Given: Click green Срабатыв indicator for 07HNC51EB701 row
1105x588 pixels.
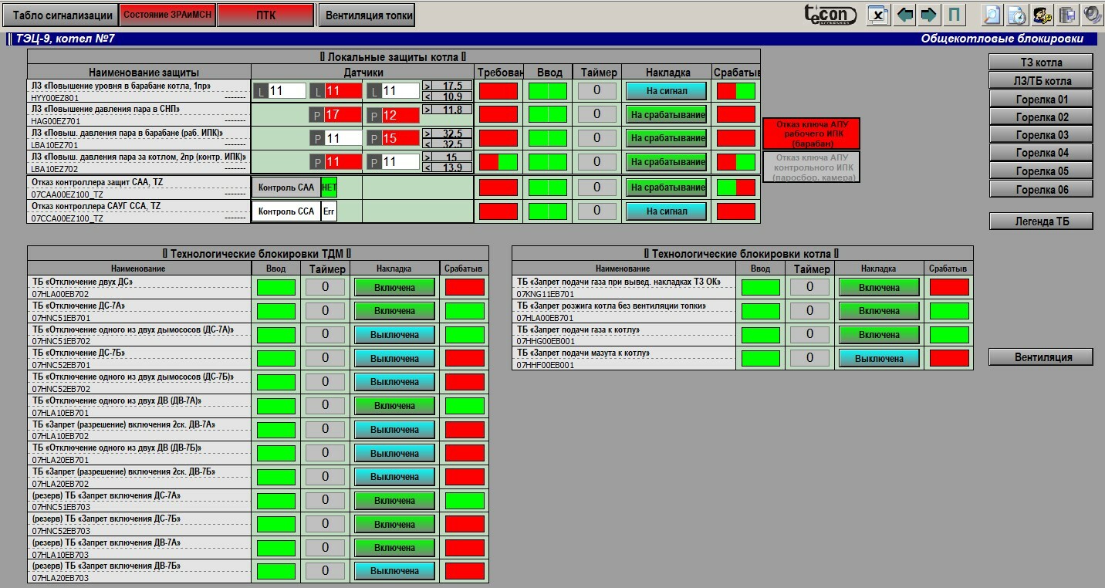Looking at the screenshot, I should (x=465, y=310).
